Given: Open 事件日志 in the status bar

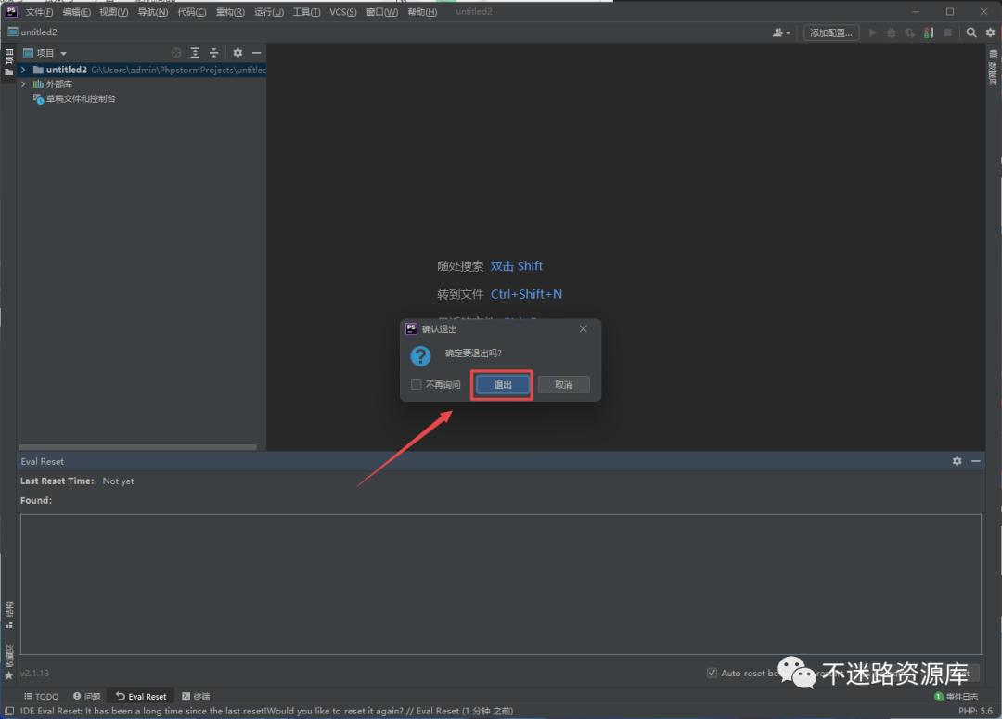Looking at the screenshot, I should [x=956, y=697].
